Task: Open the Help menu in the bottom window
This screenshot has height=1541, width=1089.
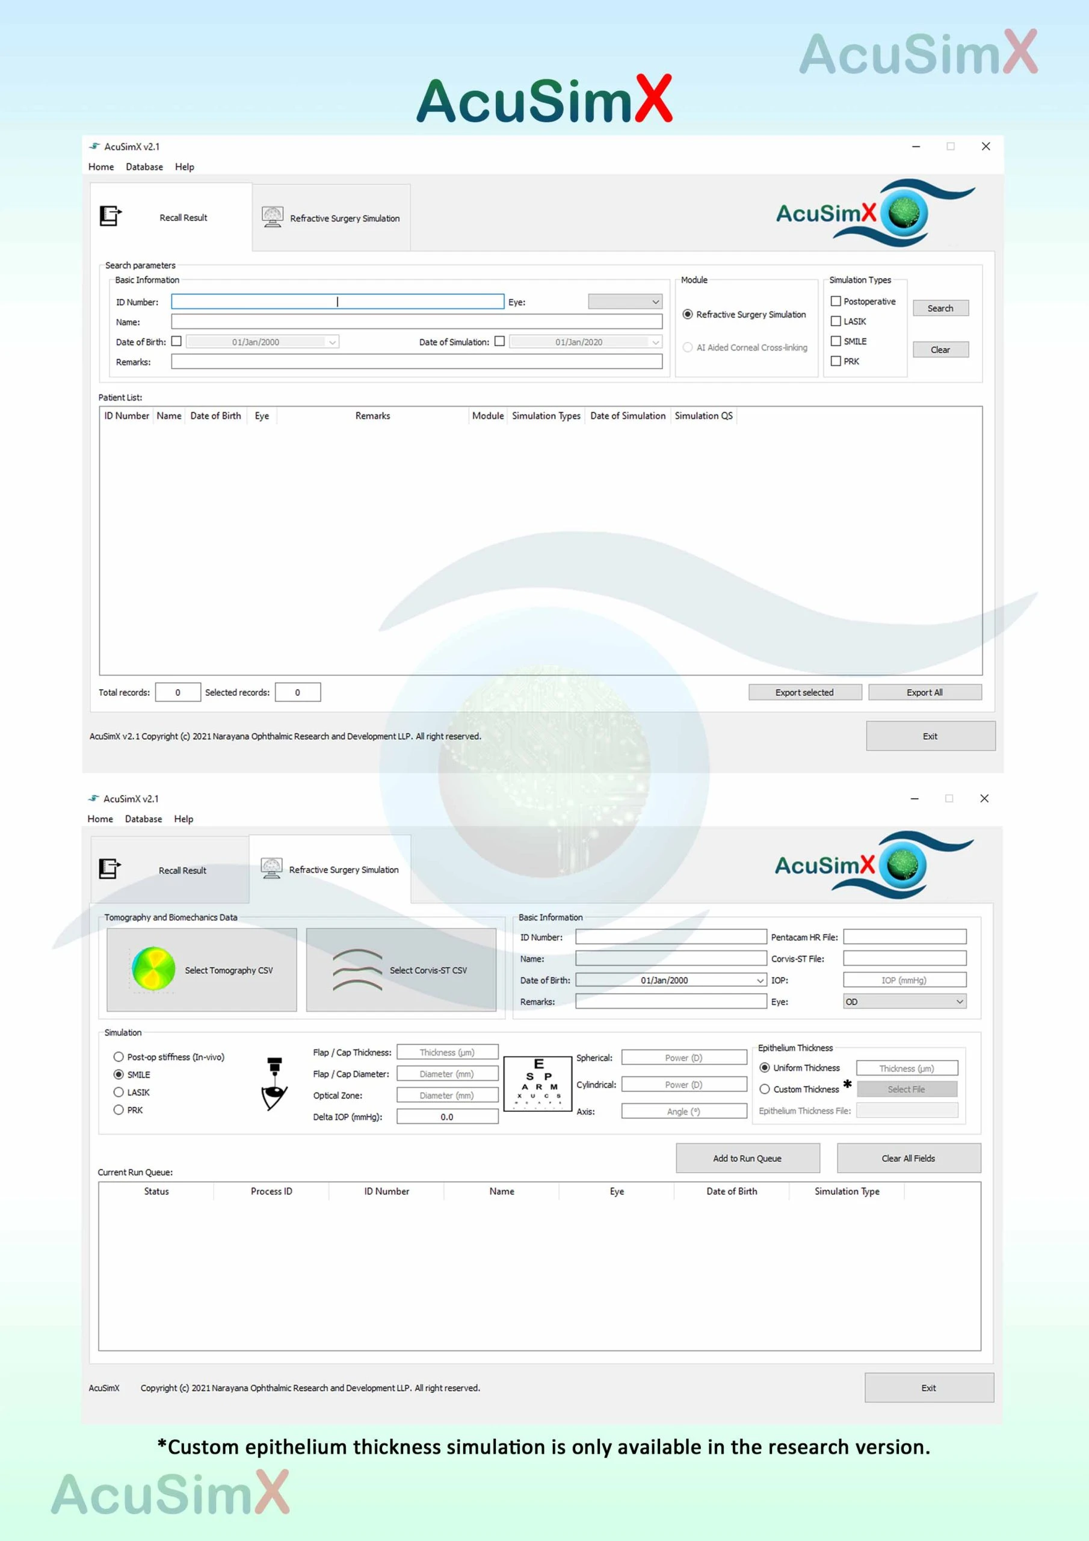Action: [x=183, y=819]
